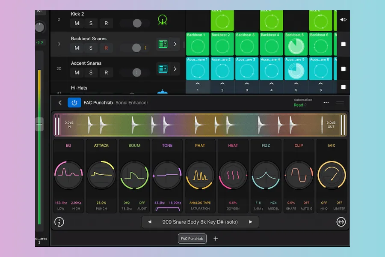Toggle the FAC Punchlab power button
This screenshot has width=385, height=257.
74,103
